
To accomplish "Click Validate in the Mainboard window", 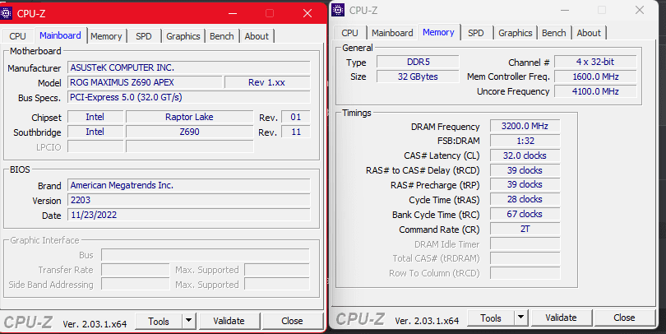I will tap(229, 321).
